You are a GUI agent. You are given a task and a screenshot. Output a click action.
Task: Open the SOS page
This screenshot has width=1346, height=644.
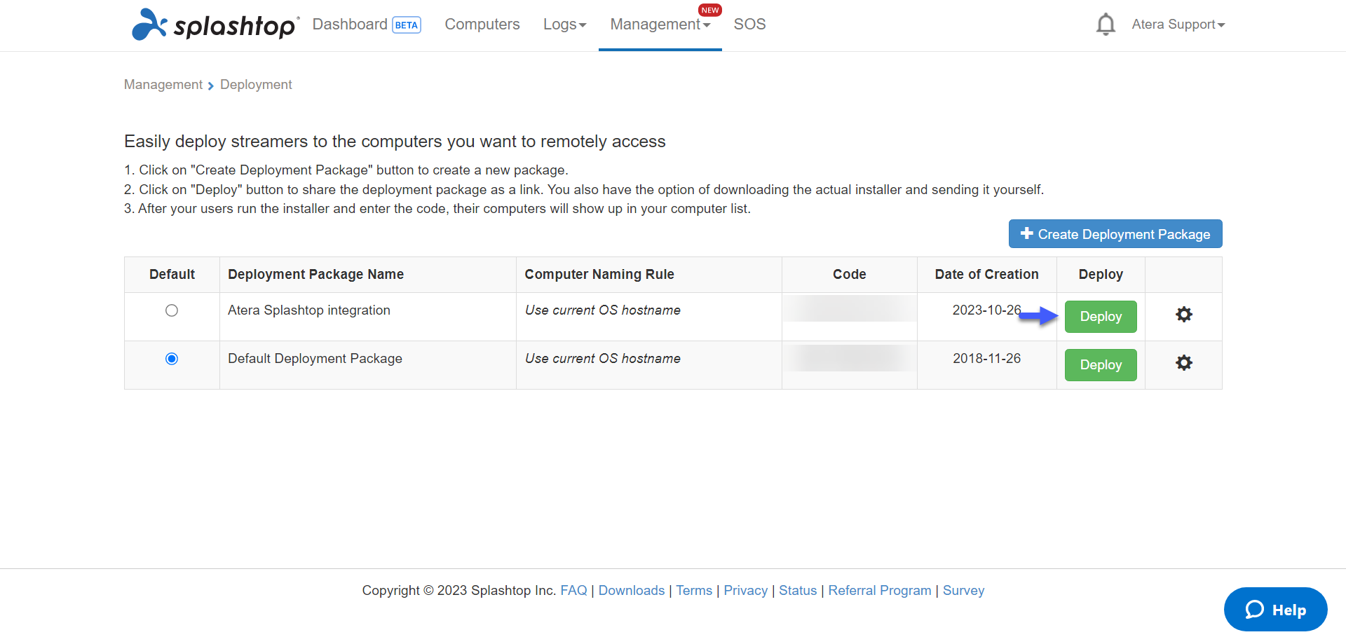pos(749,25)
